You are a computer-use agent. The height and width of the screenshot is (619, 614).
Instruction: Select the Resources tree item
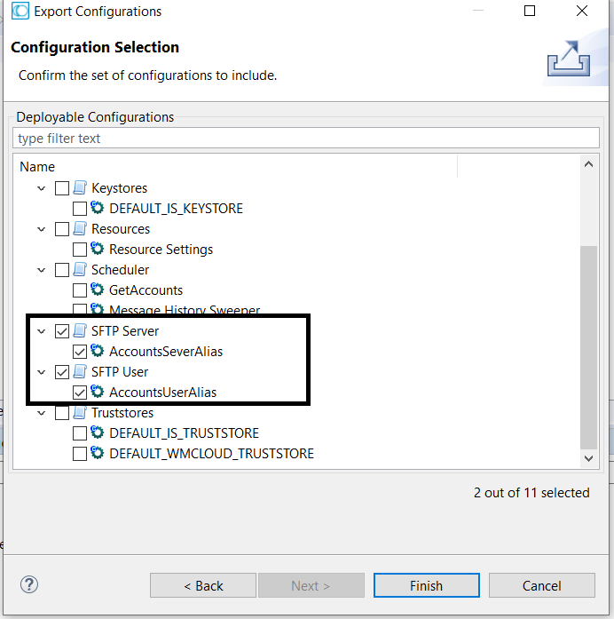(x=121, y=229)
